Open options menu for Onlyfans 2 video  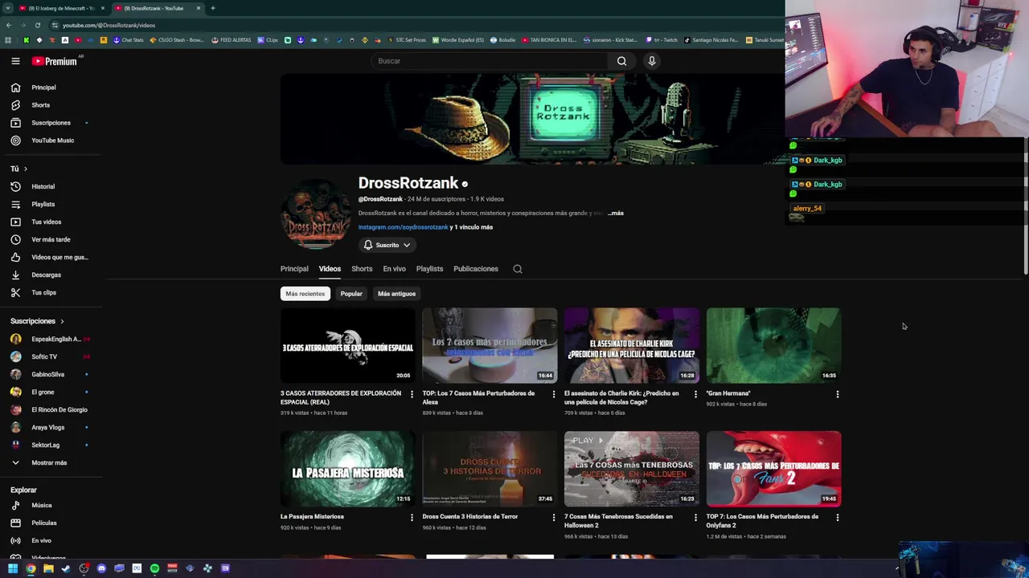(838, 518)
